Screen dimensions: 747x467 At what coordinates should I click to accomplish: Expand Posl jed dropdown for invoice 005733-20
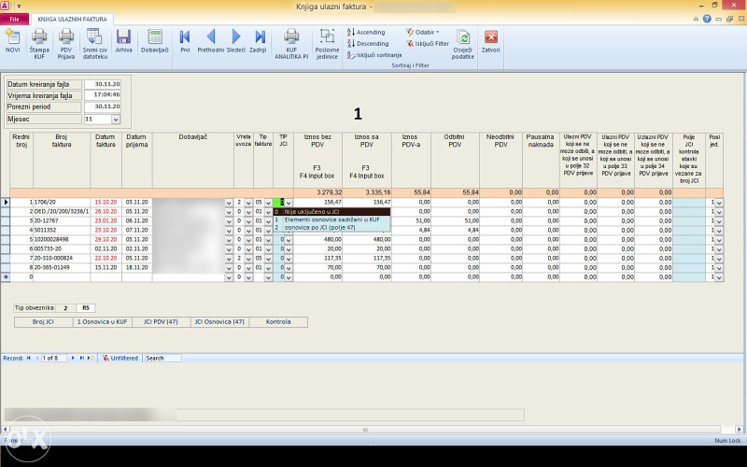(x=719, y=249)
